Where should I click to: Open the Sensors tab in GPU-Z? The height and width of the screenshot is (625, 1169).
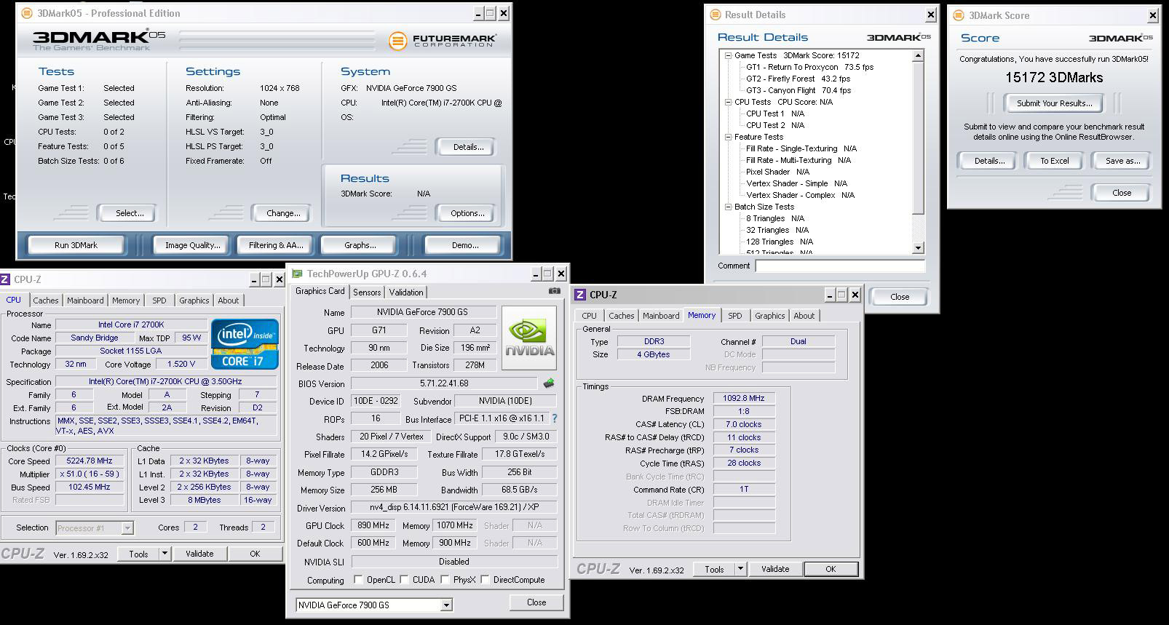coord(367,292)
